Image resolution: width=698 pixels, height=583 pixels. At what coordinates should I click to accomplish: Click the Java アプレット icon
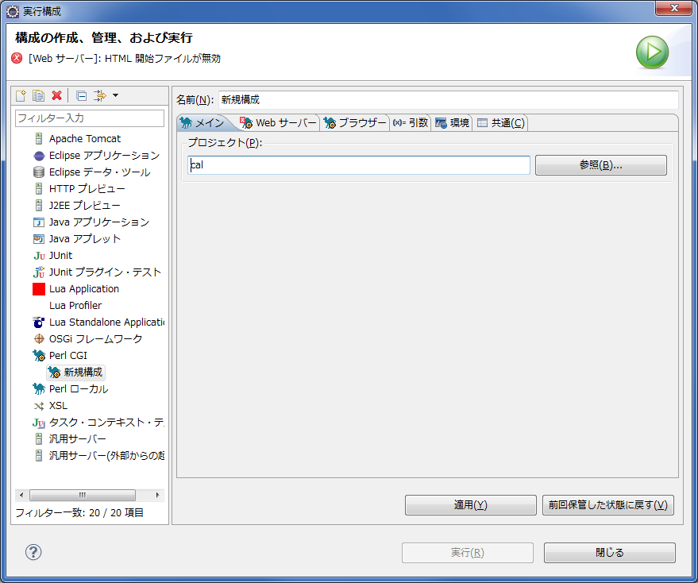coord(39,239)
